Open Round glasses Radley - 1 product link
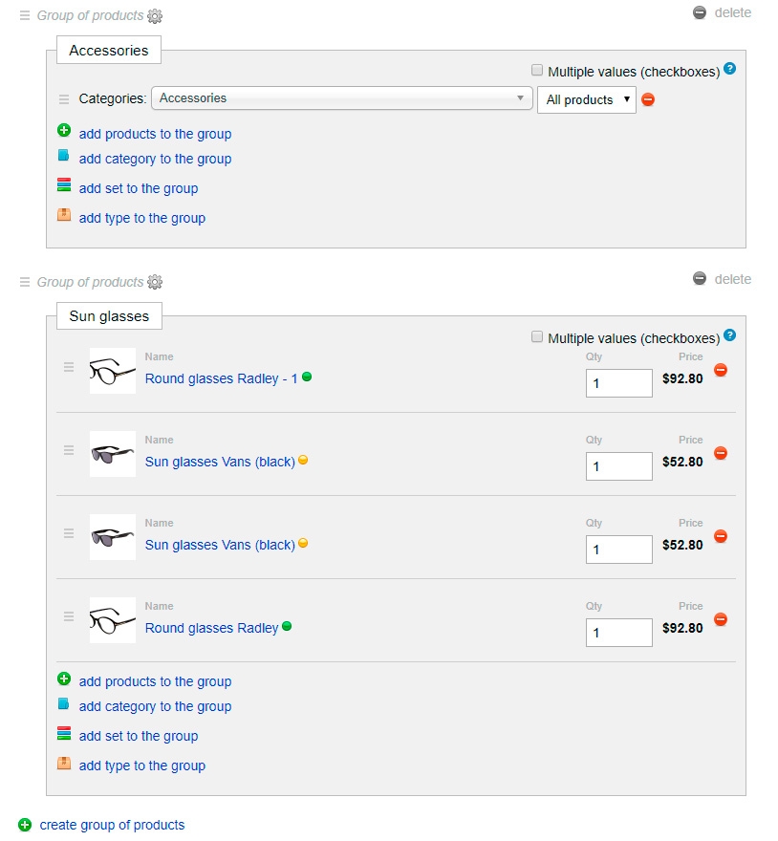 221,378
